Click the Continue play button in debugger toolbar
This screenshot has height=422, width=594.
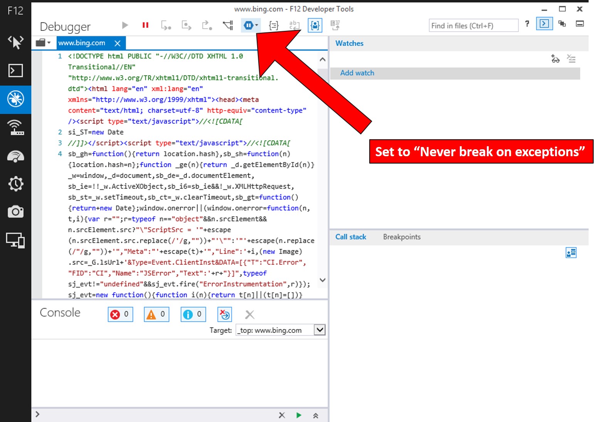125,25
